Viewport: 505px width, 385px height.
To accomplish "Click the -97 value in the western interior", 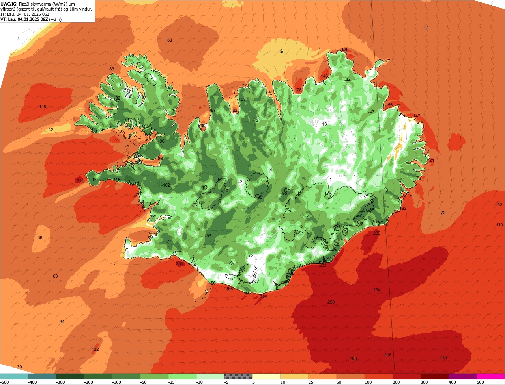I will [x=218, y=180].
